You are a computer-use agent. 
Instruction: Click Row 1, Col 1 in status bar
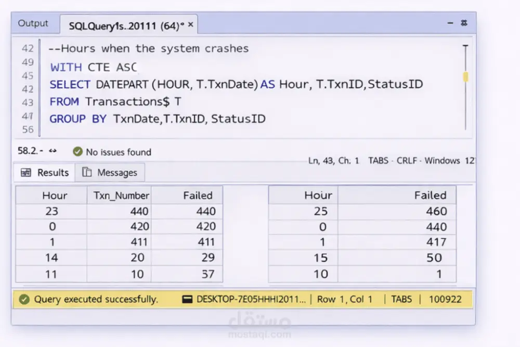click(x=345, y=299)
